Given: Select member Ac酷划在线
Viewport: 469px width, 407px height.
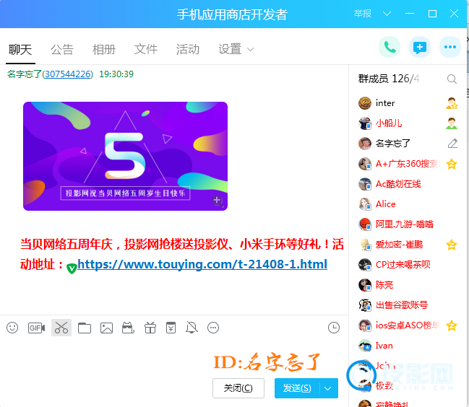Looking at the screenshot, I should (x=398, y=184).
